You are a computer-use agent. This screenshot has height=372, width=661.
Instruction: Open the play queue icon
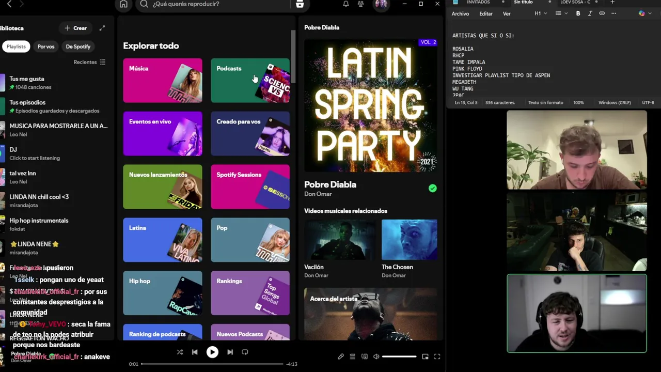point(353,357)
